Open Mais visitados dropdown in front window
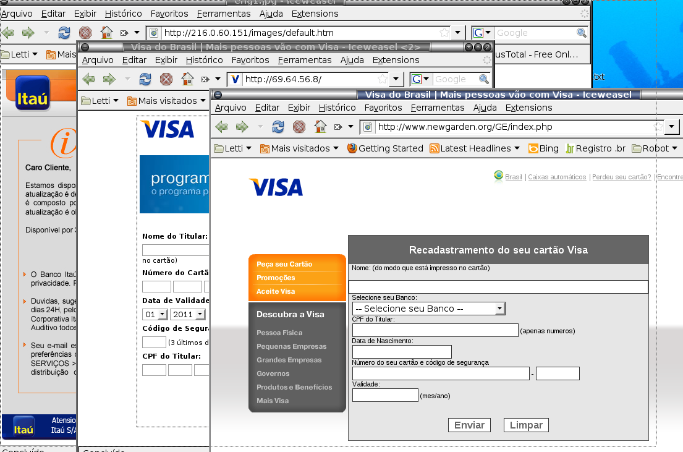Viewport: 683px width, 452px height. tap(299, 148)
